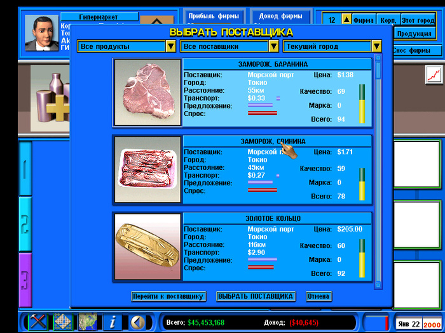Expand the 'Текущий город' city dropdown
445x333 pixels.
[376, 46]
